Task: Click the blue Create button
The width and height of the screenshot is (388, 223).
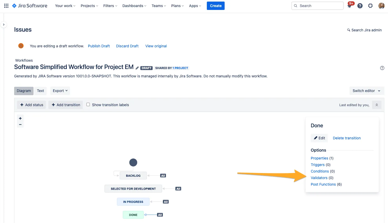Action: pyautogui.click(x=215, y=6)
